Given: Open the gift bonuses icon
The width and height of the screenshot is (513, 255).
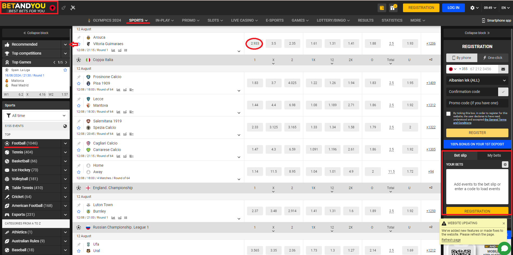Looking at the screenshot, I should coord(393,8).
